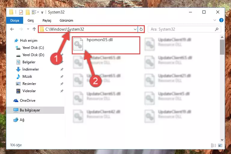The width and height of the screenshot is (231, 154).
Task: Switch to the Görünüm ribbon tab
Action: tap(66, 20)
